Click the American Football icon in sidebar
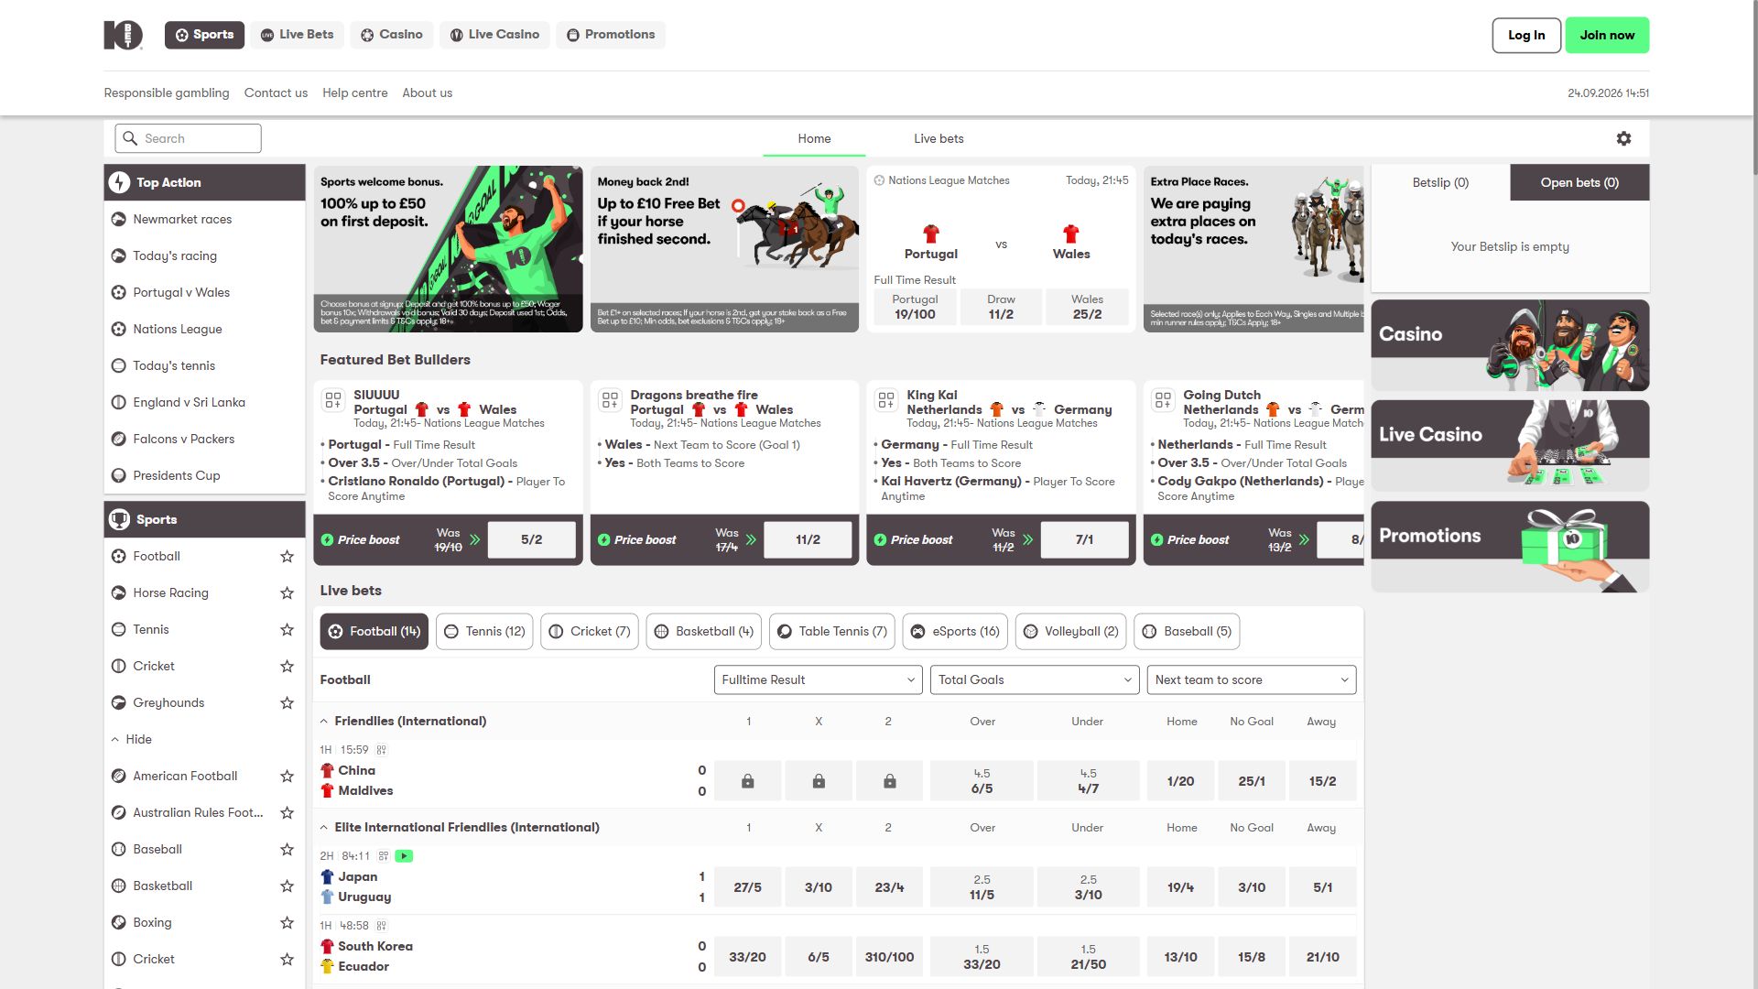Image resolution: width=1758 pixels, height=989 pixels. click(x=118, y=776)
